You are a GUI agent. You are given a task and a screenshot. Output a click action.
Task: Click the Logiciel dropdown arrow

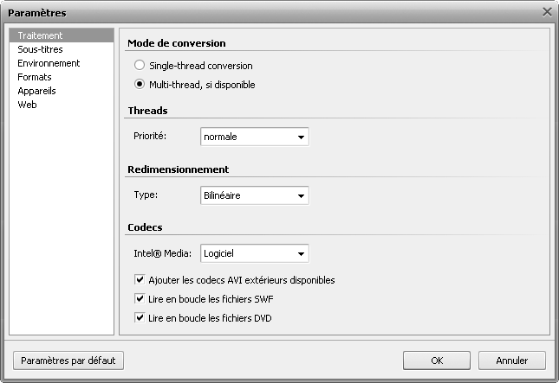tap(301, 253)
